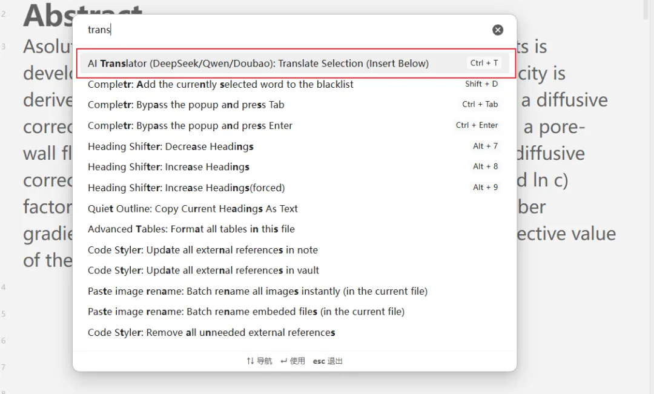The height and width of the screenshot is (394, 654).
Task: Run Heading Shifter: Decrease Headings
Action: click(171, 146)
